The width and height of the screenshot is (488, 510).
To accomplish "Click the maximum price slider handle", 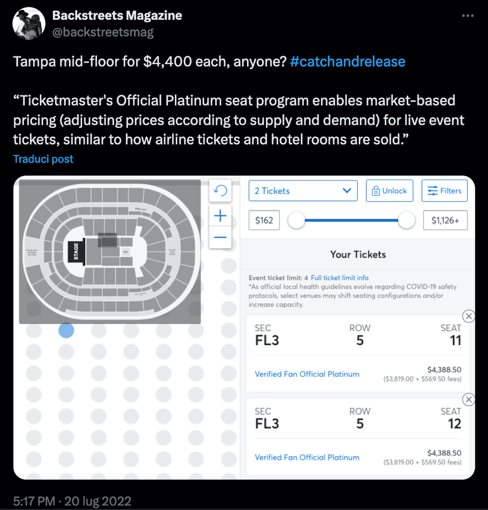I will click(406, 220).
